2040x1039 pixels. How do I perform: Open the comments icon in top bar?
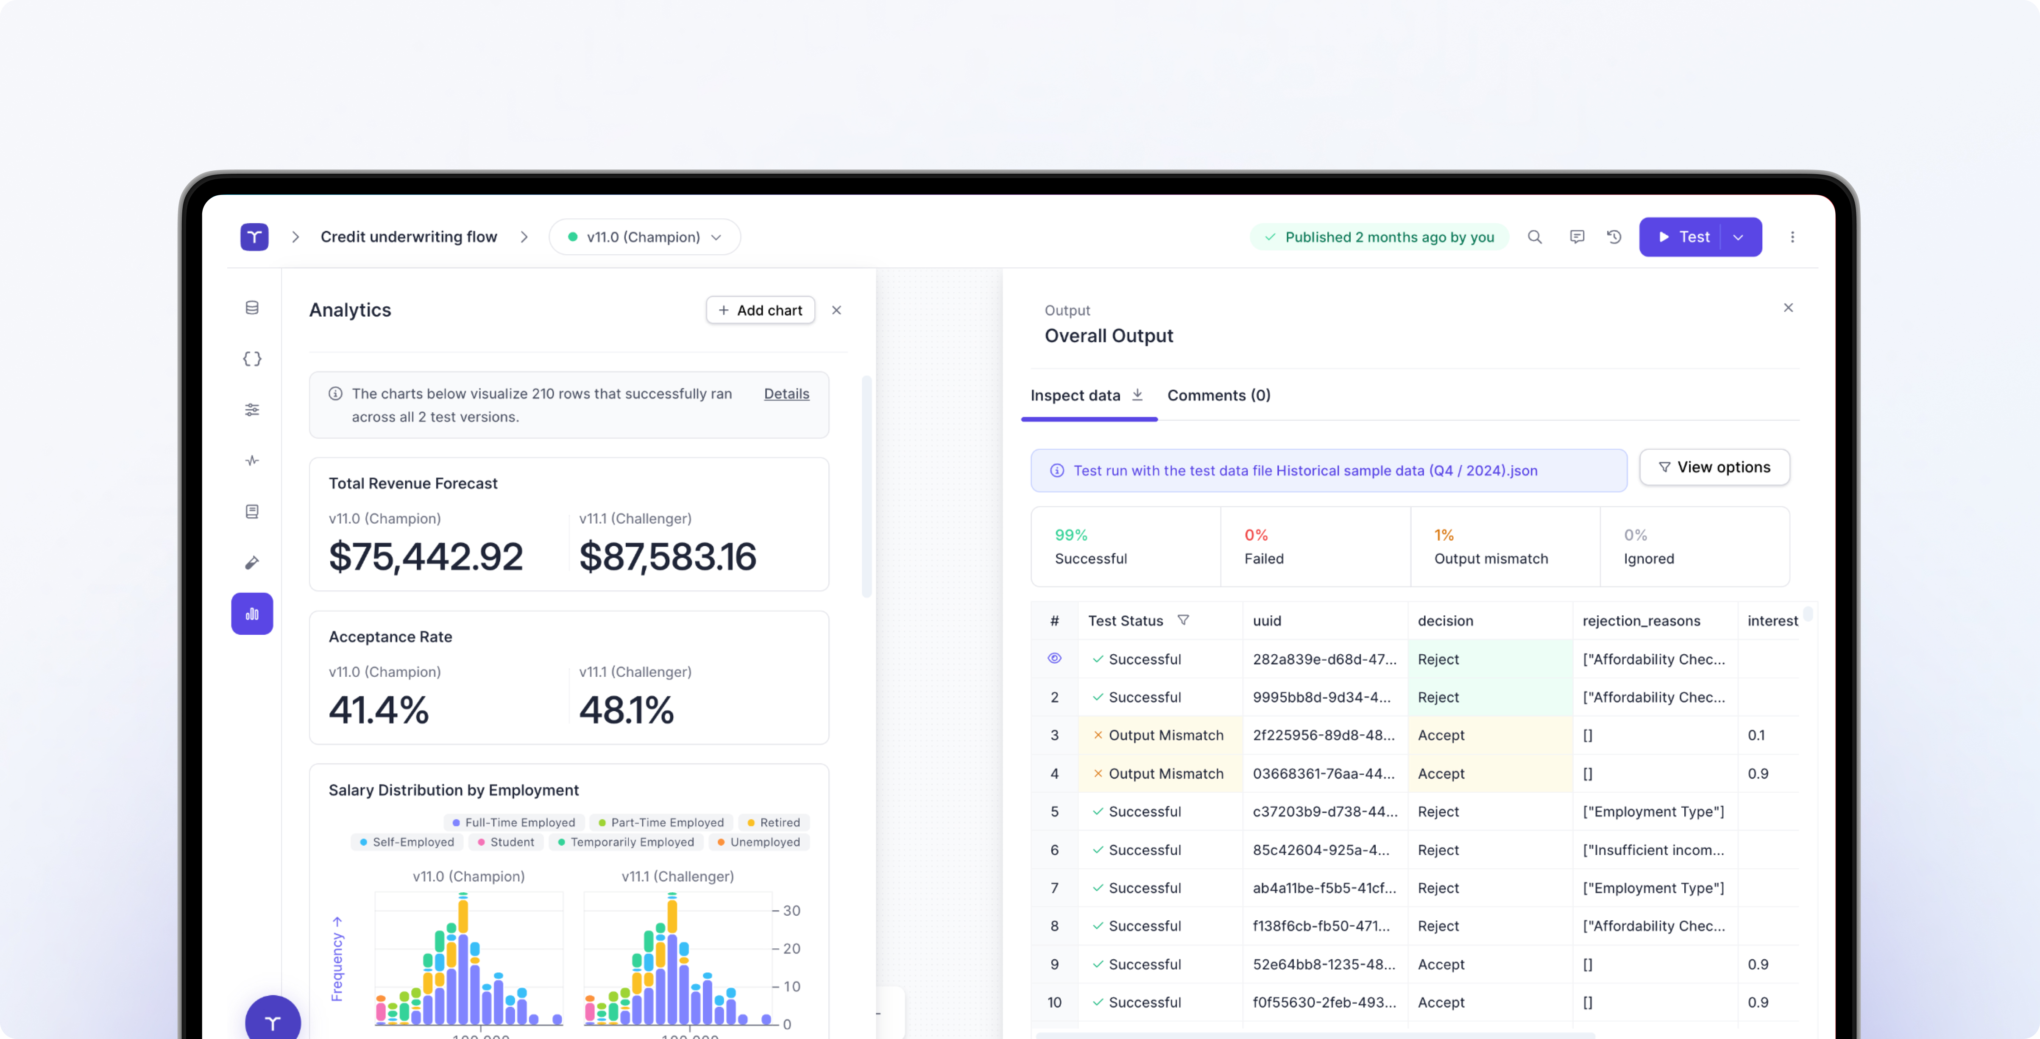point(1577,236)
